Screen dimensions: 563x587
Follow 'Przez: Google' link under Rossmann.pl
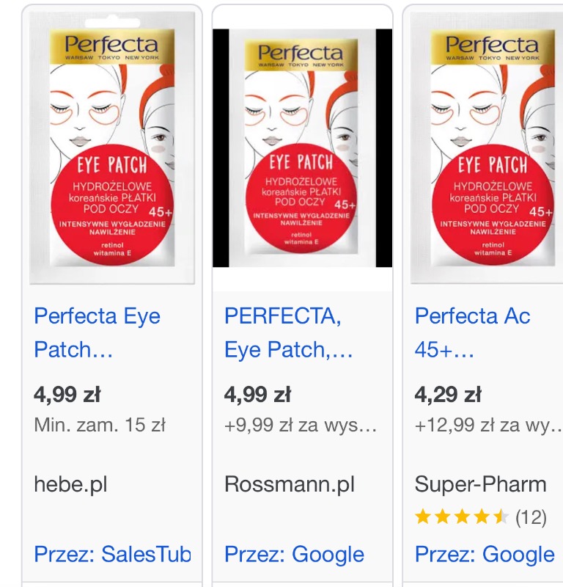point(294,554)
